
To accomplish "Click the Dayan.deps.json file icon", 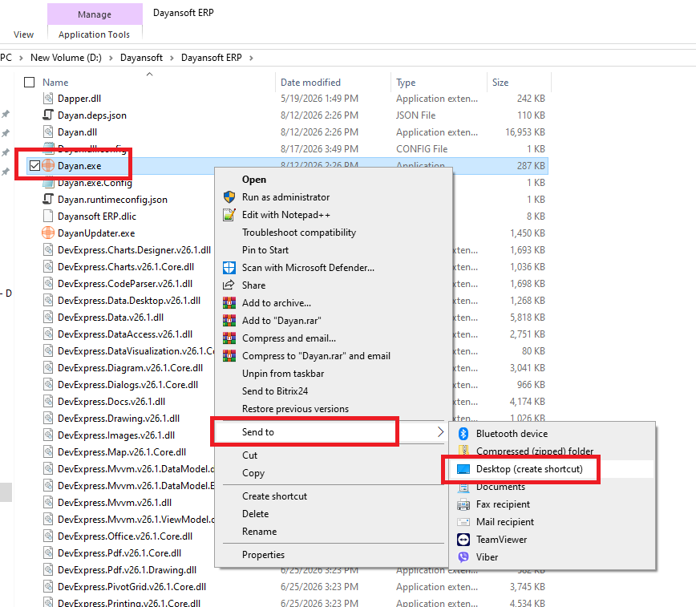I will tap(48, 115).
